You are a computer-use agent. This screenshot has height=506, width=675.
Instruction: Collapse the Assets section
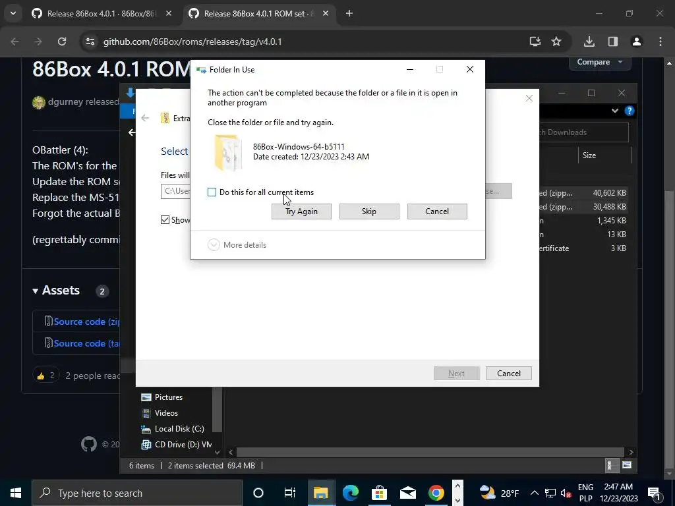click(x=57, y=291)
